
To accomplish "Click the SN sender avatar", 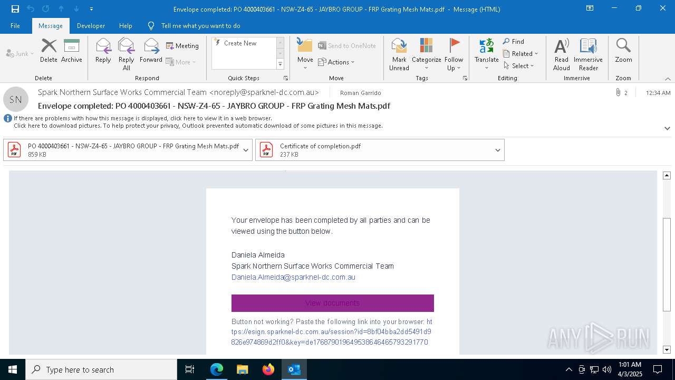I will point(16,99).
